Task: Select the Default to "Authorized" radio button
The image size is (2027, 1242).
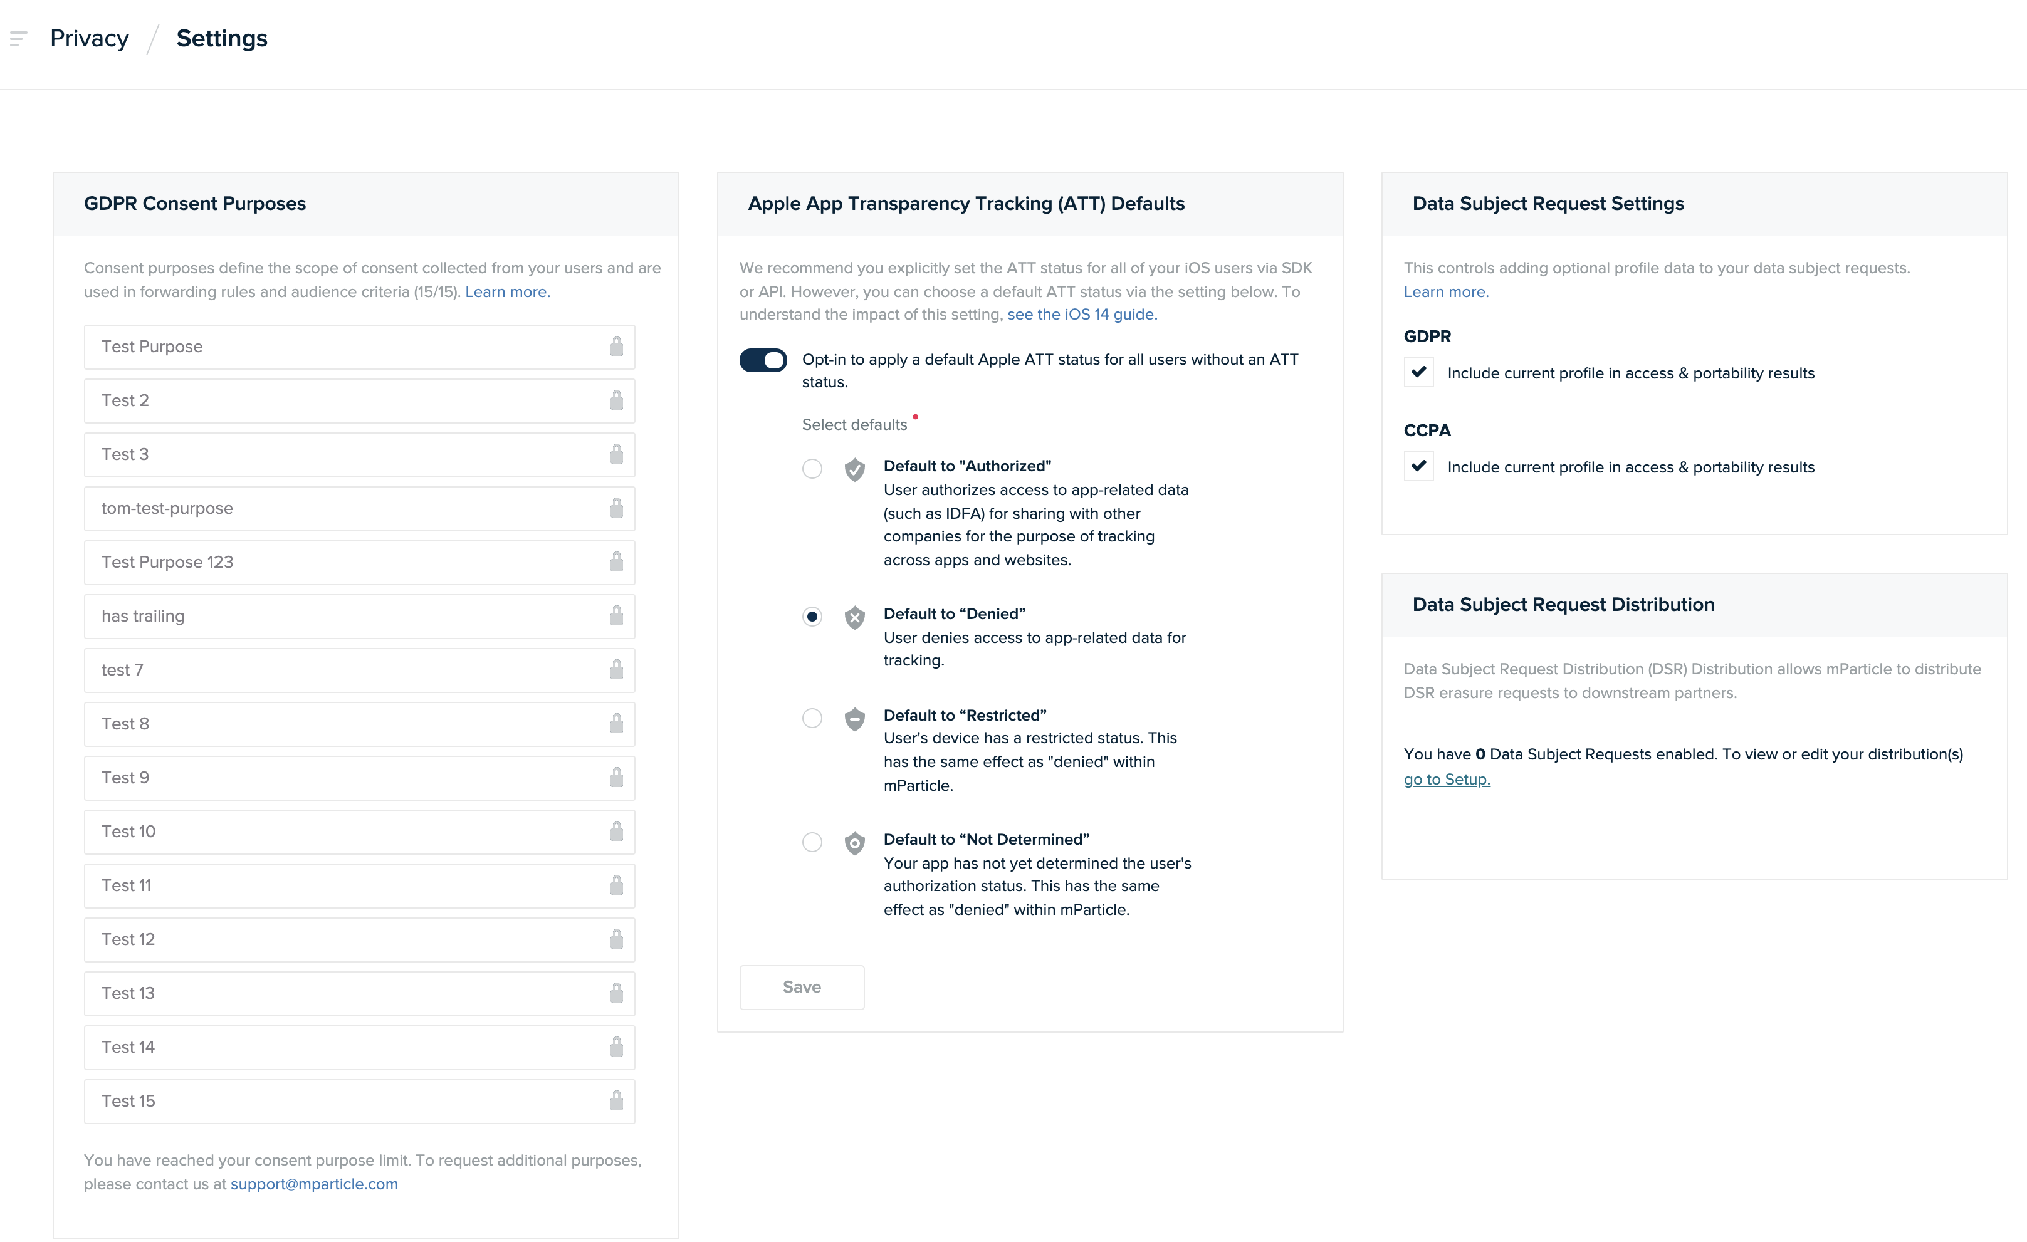Action: (812, 468)
